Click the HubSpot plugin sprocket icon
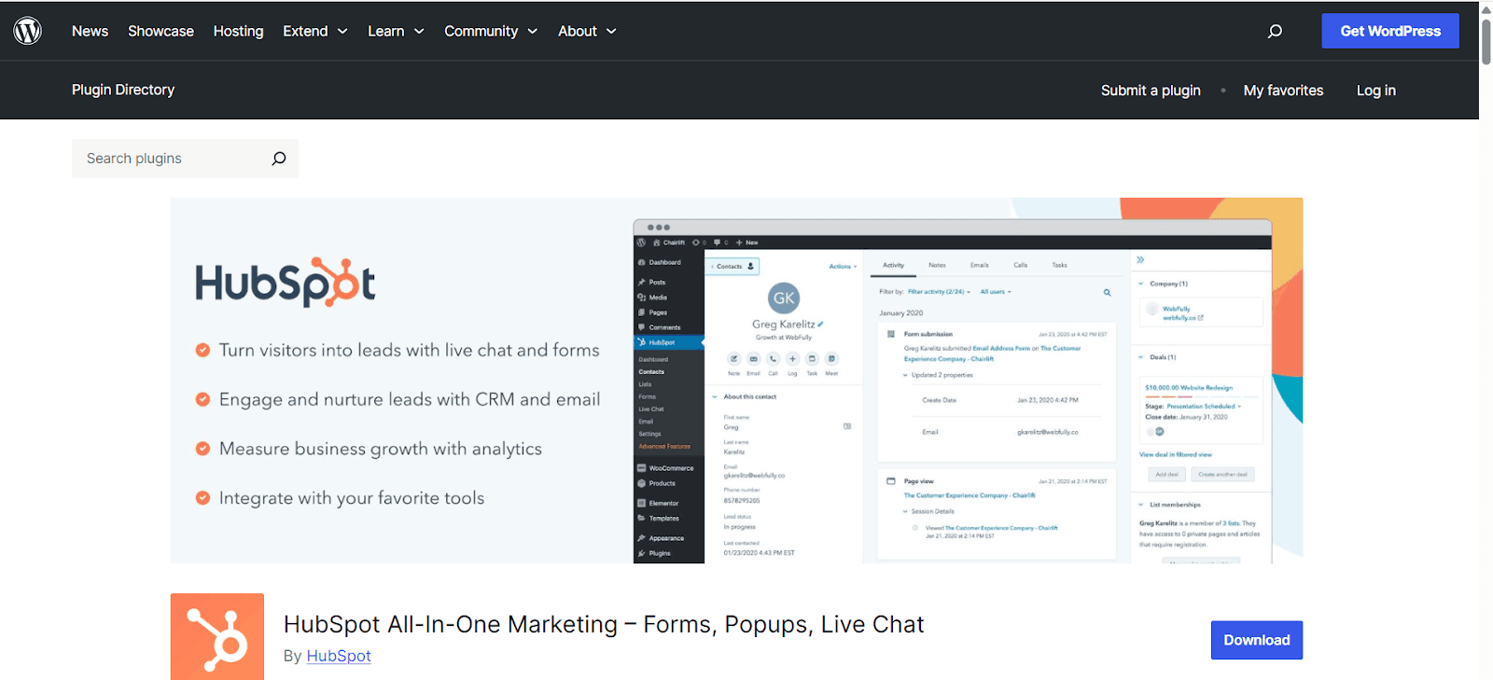The width and height of the screenshot is (1493, 680). click(217, 638)
